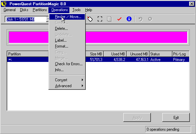
Task: Click the Copy partition toolbar icon
Action: point(109,19)
